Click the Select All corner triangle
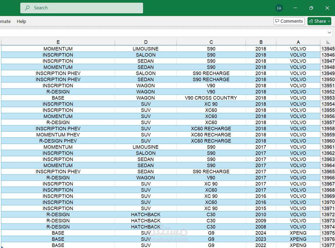 point(328,42)
